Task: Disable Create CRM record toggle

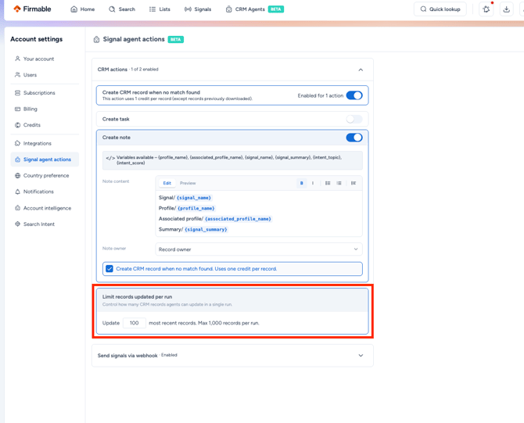Action: tap(354, 95)
